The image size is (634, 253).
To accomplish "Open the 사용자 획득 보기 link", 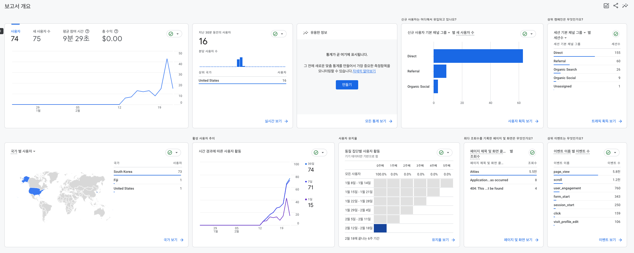I will (520, 121).
